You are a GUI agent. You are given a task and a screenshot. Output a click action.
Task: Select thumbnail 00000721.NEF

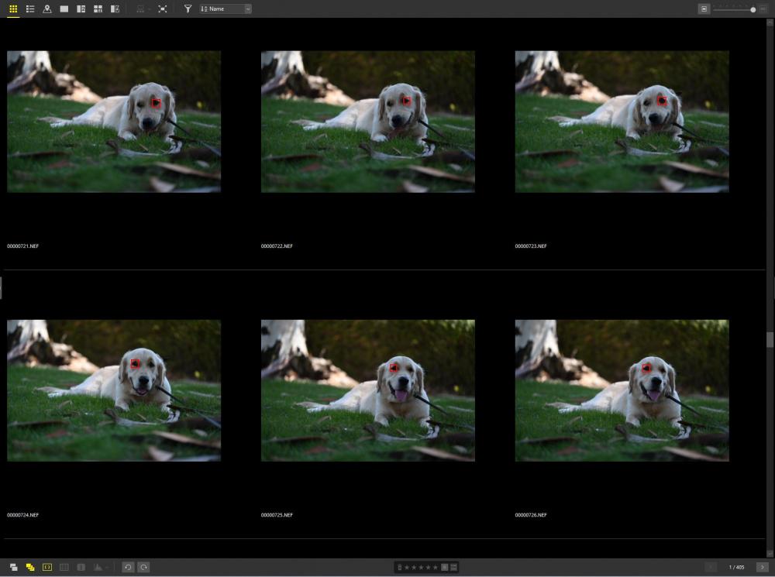pyautogui.click(x=114, y=122)
